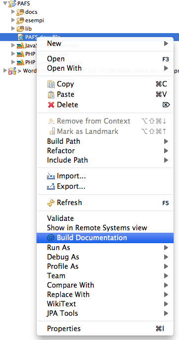Click the PAFS project folder icon

pyautogui.click(x=12, y=3)
